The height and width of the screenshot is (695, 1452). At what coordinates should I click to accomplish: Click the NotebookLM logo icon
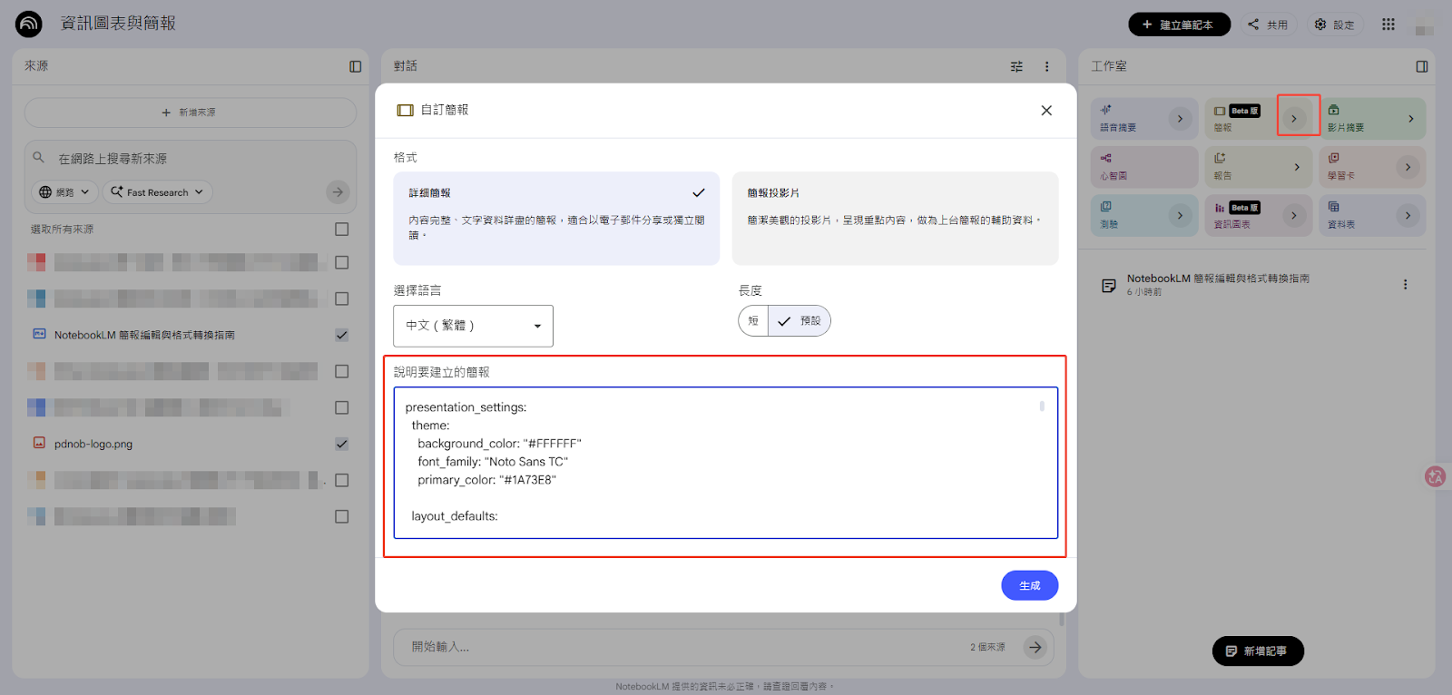[29, 24]
